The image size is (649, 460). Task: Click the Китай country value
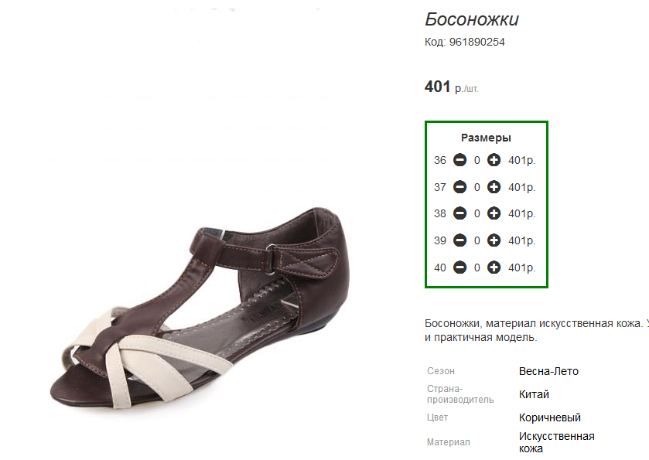coord(534,394)
